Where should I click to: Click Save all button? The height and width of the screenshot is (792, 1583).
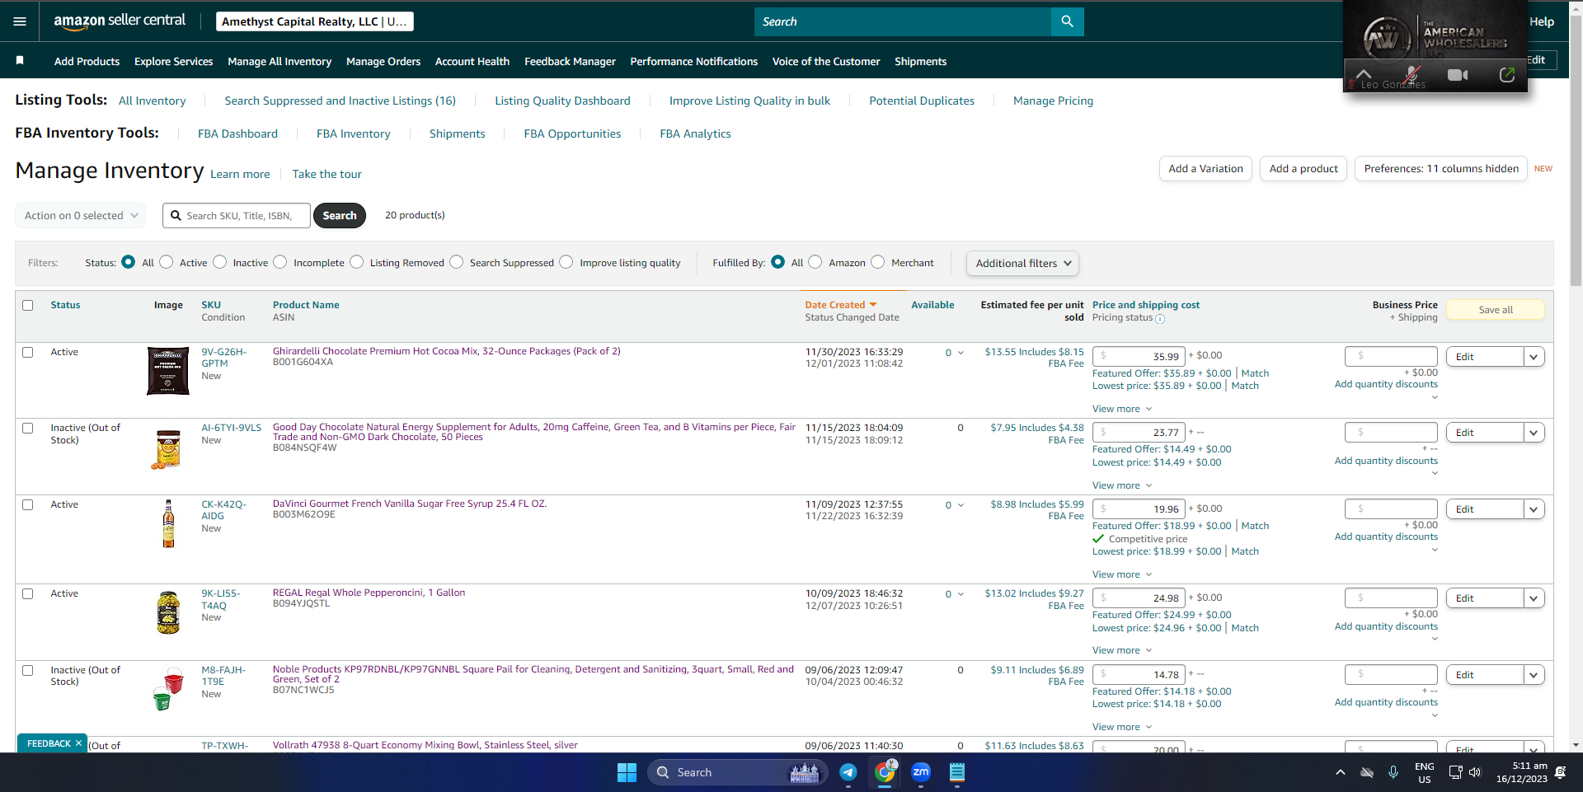[x=1496, y=310]
